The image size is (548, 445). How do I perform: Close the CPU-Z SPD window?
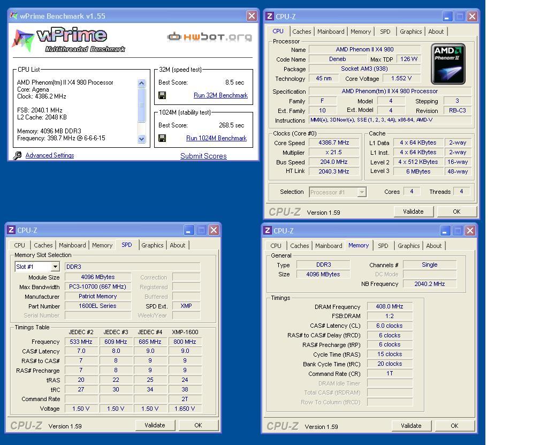(x=214, y=230)
